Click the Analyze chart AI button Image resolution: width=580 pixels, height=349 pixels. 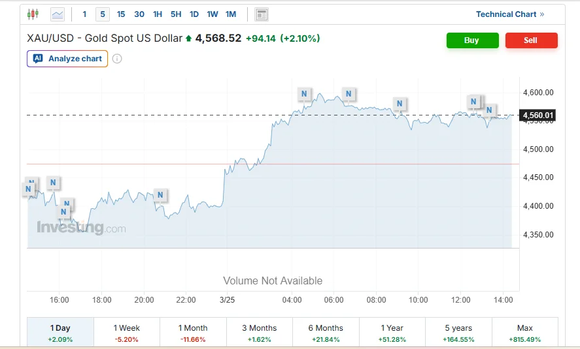coord(67,59)
